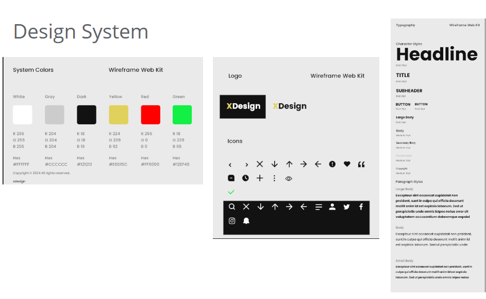Click the green checkmark icon
The image size is (486, 299).
point(231,192)
